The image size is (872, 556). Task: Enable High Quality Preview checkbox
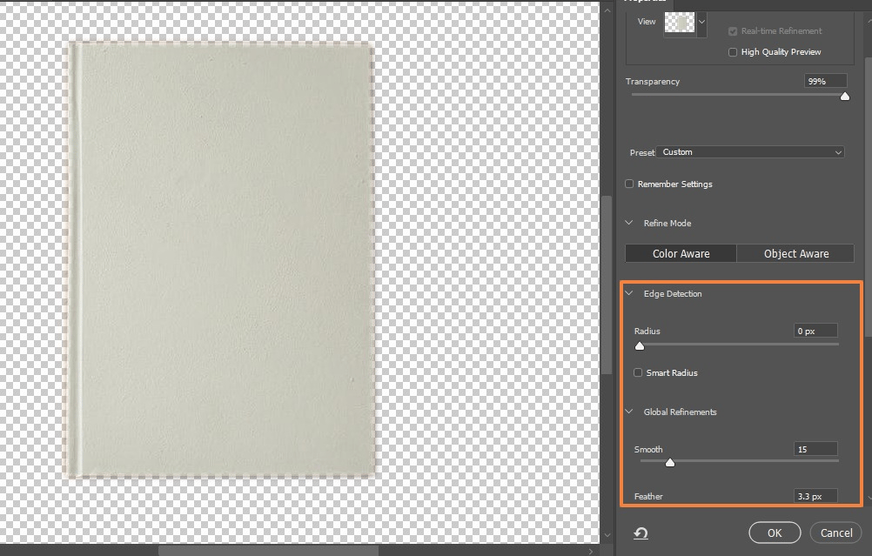(733, 52)
